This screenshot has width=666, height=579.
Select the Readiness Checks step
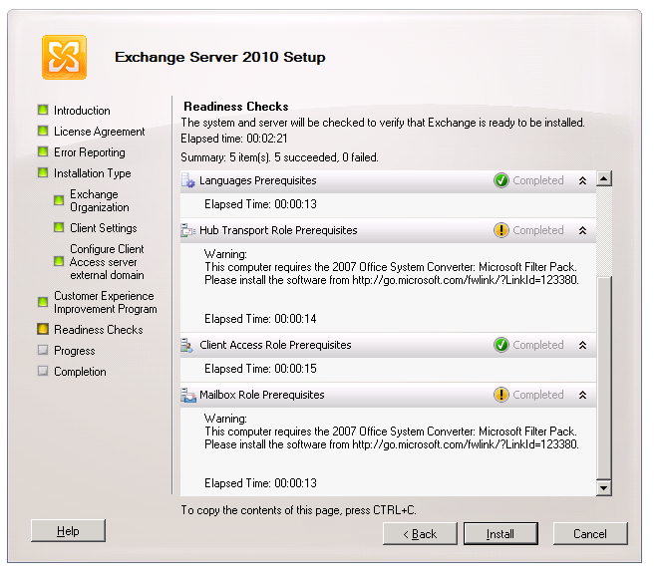[x=99, y=330]
